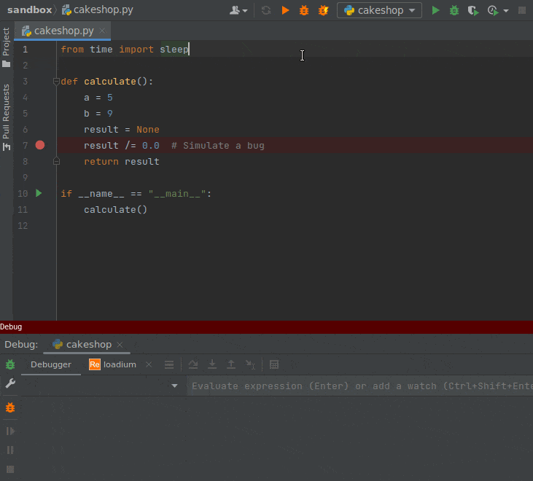Collapse the calculate function fold marker on line 3

pyautogui.click(x=56, y=82)
